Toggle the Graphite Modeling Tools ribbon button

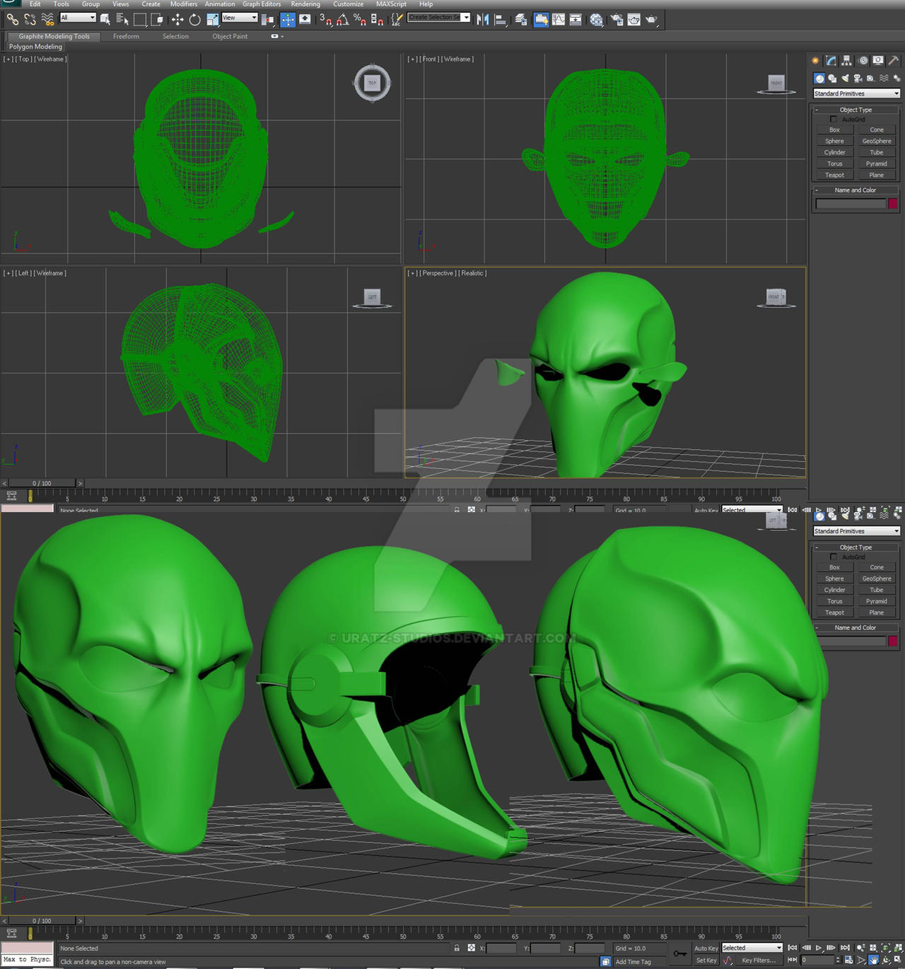coord(540,19)
